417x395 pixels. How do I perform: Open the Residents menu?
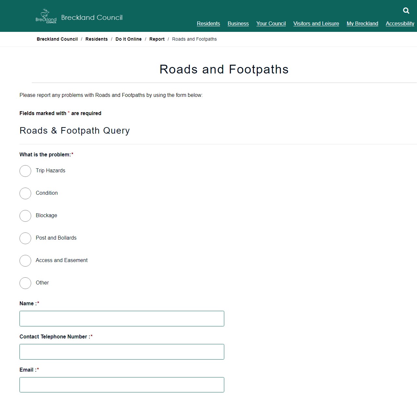tap(208, 23)
